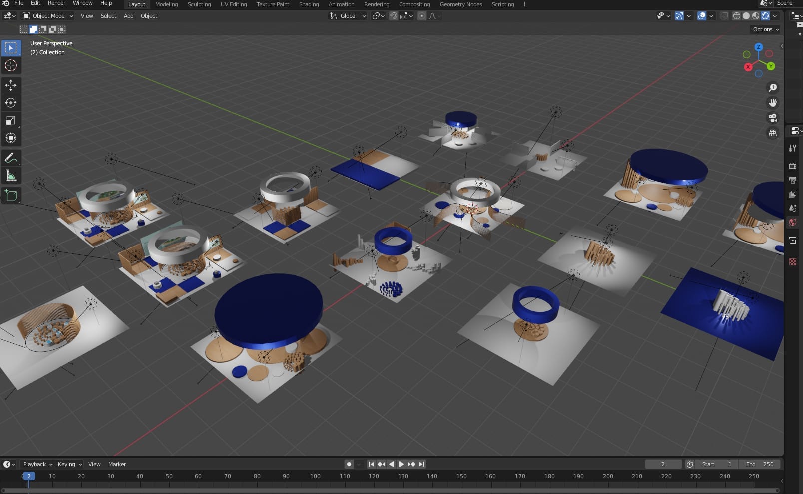Select the Rotate tool
The image size is (803, 494).
point(11,103)
